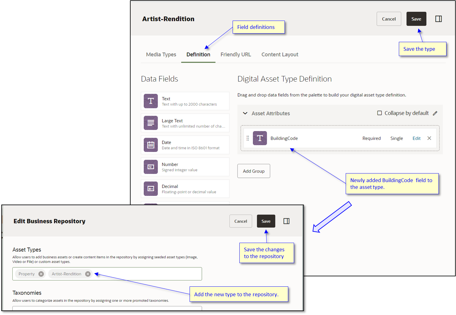Viewport: 456px width, 315px height.
Task: Select the Number data field icon
Action: coord(151,167)
